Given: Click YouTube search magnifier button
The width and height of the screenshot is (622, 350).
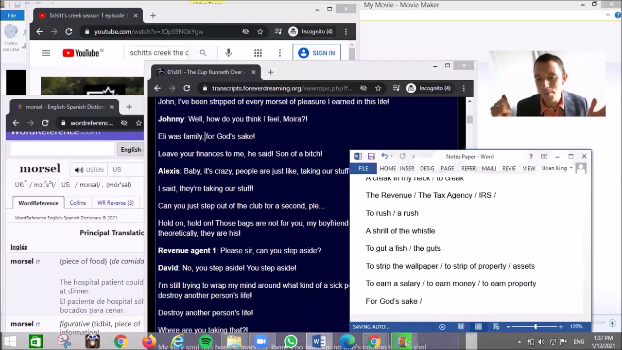Looking at the screenshot, I should pyautogui.click(x=203, y=53).
